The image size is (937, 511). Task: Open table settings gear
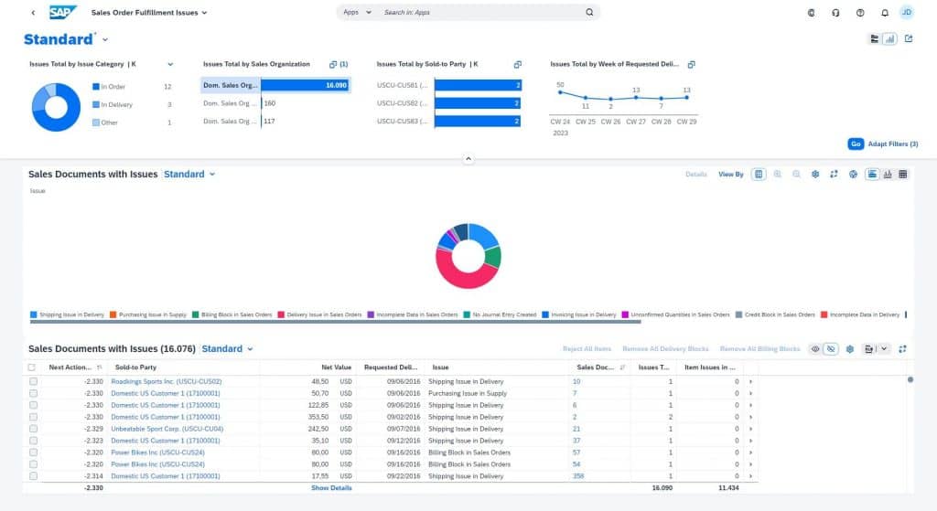(850, 349)
